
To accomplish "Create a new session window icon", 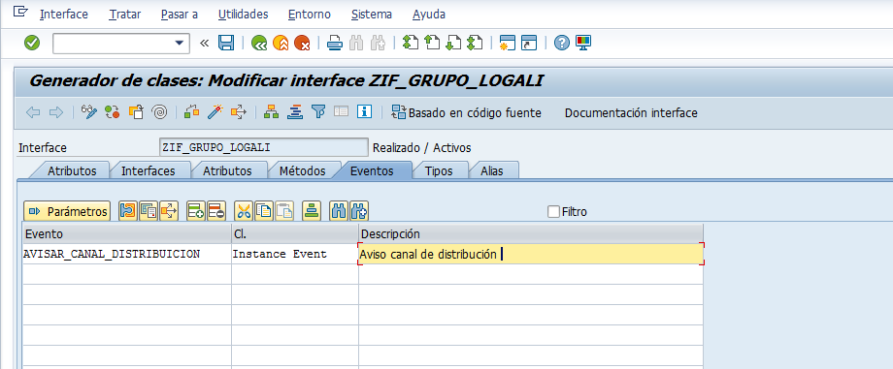I will click(x=507, y=43).
